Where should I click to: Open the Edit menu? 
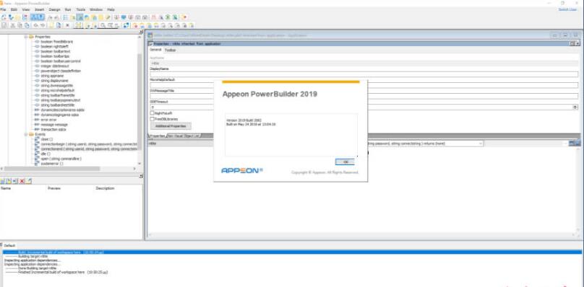click(14, 9)
